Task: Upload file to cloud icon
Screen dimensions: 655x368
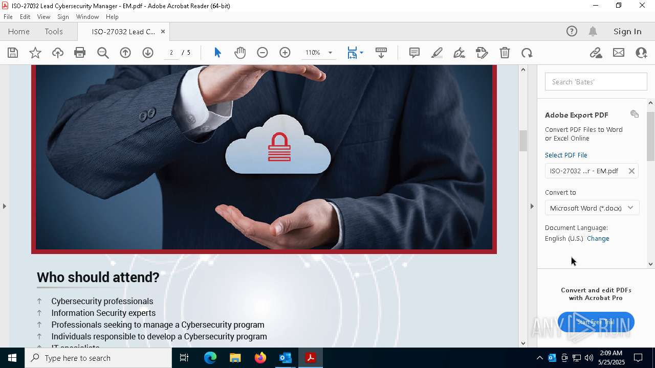Action: (58, 53)
